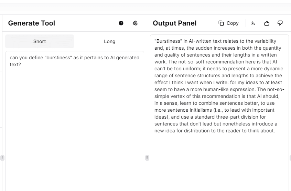Open the help question mark icon
This screenshot has height=191, width=291.
(x=121, y=23)
